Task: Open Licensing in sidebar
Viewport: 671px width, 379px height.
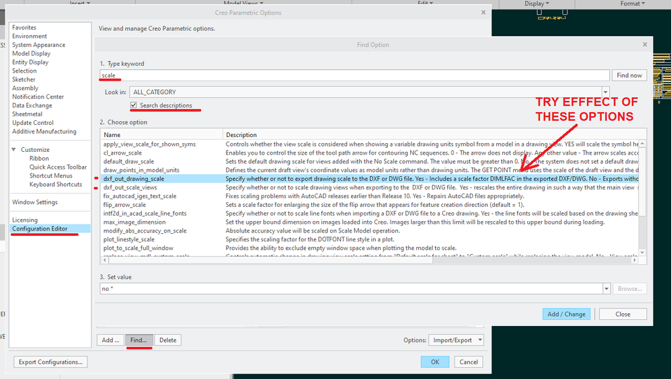Action: click(25, 220)
